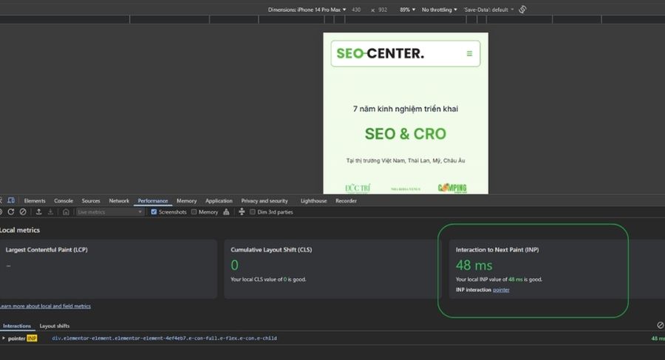This screenshot has height=360, width=665.
Task: Click the SEO-CENTER logo
Action: click(x=380, y=53)
